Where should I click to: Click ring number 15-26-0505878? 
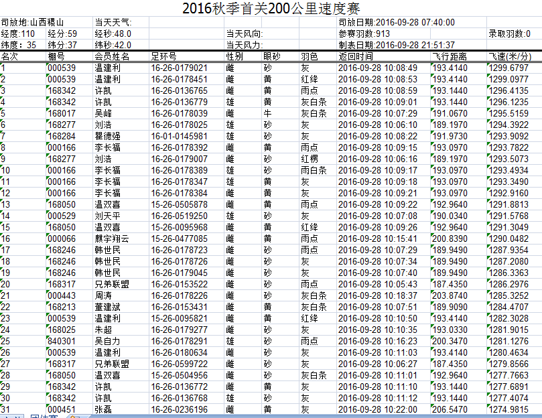click(x=179, y=205)
